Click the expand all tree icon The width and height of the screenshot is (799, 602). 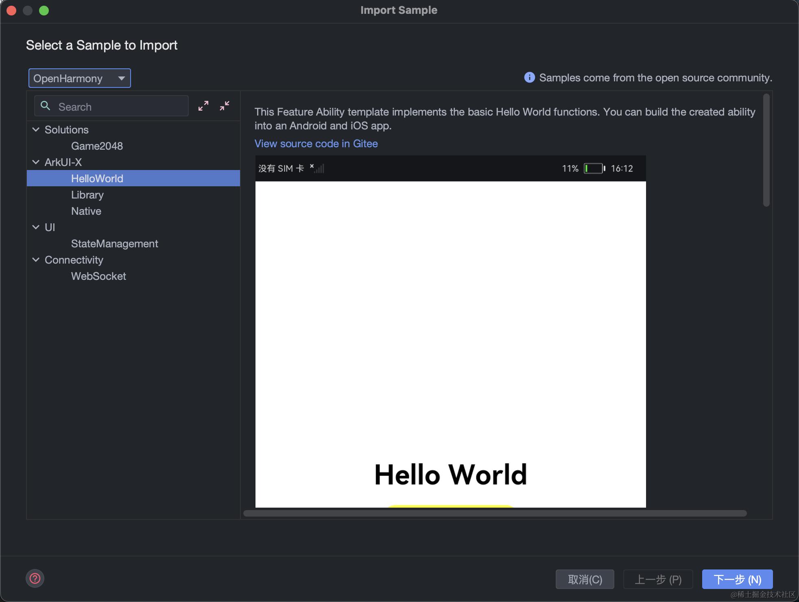pos(203,106)
